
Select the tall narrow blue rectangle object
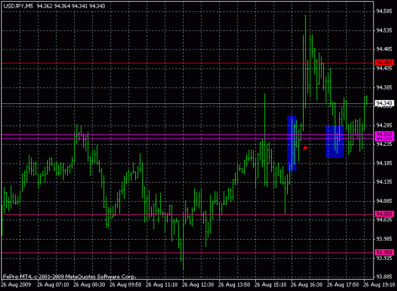tap(292, 143)
